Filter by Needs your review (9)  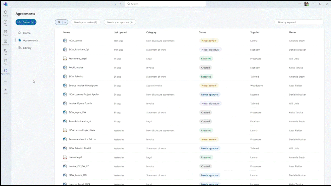tap(85, 22)
